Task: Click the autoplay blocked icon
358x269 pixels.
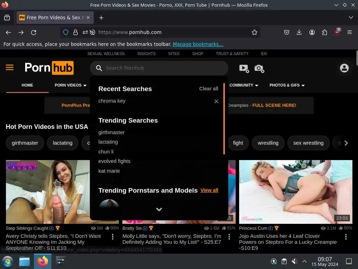Action: 92,32
